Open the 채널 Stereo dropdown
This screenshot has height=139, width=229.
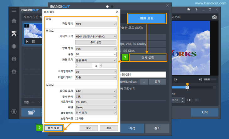click(96, 107)
